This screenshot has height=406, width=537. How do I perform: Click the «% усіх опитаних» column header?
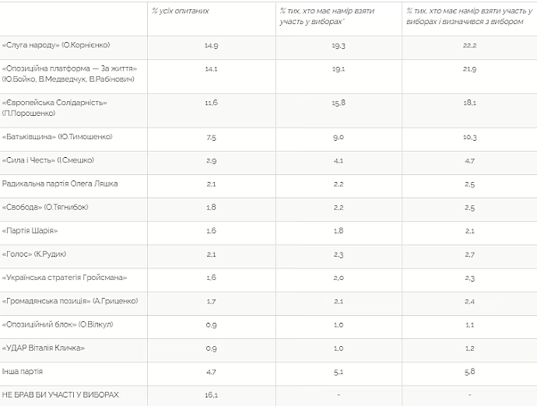coord(181,12)
